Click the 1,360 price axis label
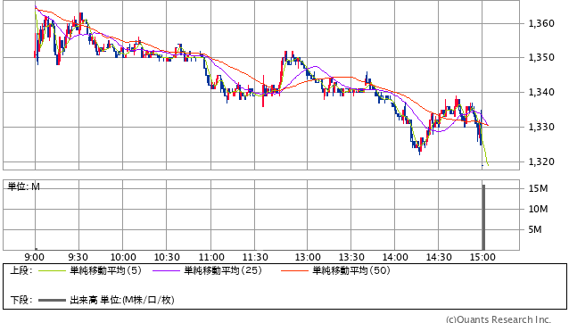This screenshot has width=569, height=323. (x=541, y=23)
